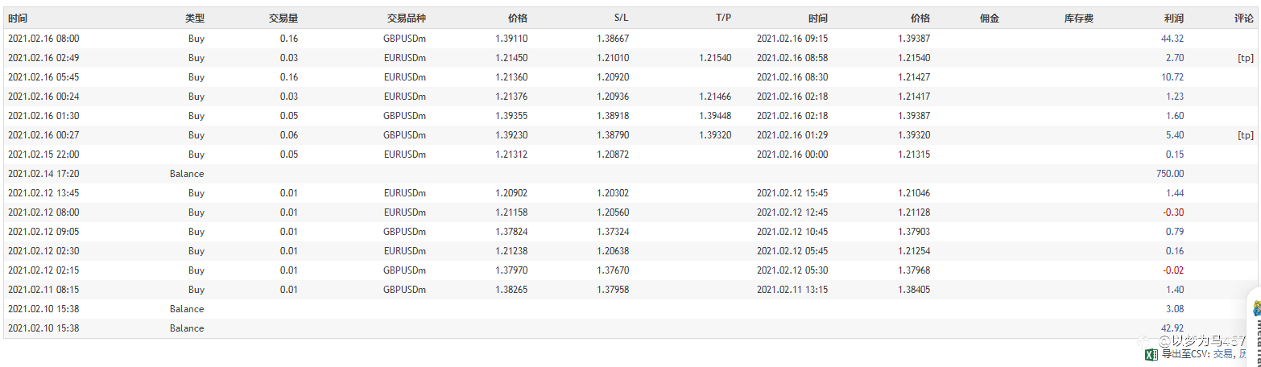1261x367 pixels.
Task: Click the Balance label in the 750.00 row
Action: click(x=187, y=174)
